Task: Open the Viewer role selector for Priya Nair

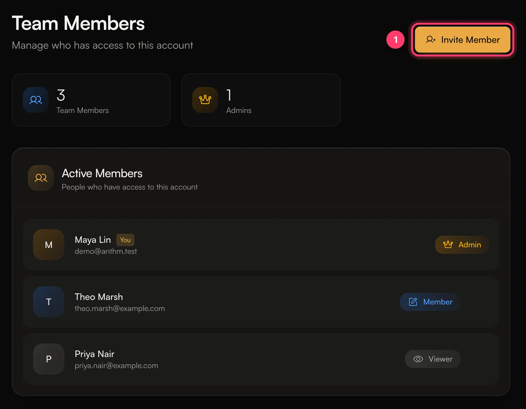Action: click(x=432, y=359)
